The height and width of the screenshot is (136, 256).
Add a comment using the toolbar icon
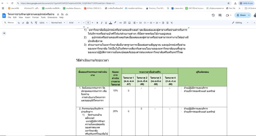tap(125, 23)
